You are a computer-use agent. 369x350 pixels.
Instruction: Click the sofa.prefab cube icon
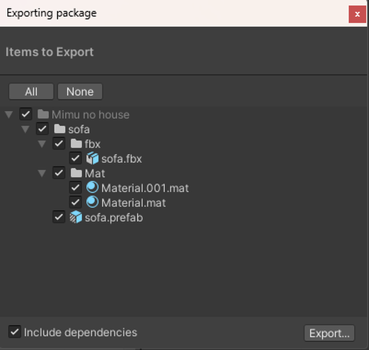tap(76, 217)
